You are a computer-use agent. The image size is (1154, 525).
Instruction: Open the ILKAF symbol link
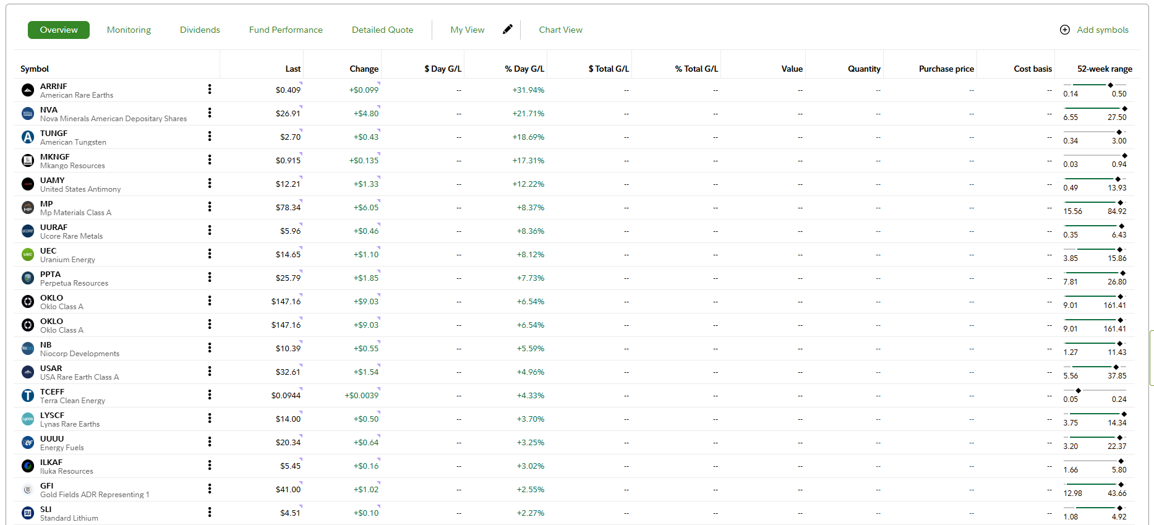(51, 462)
